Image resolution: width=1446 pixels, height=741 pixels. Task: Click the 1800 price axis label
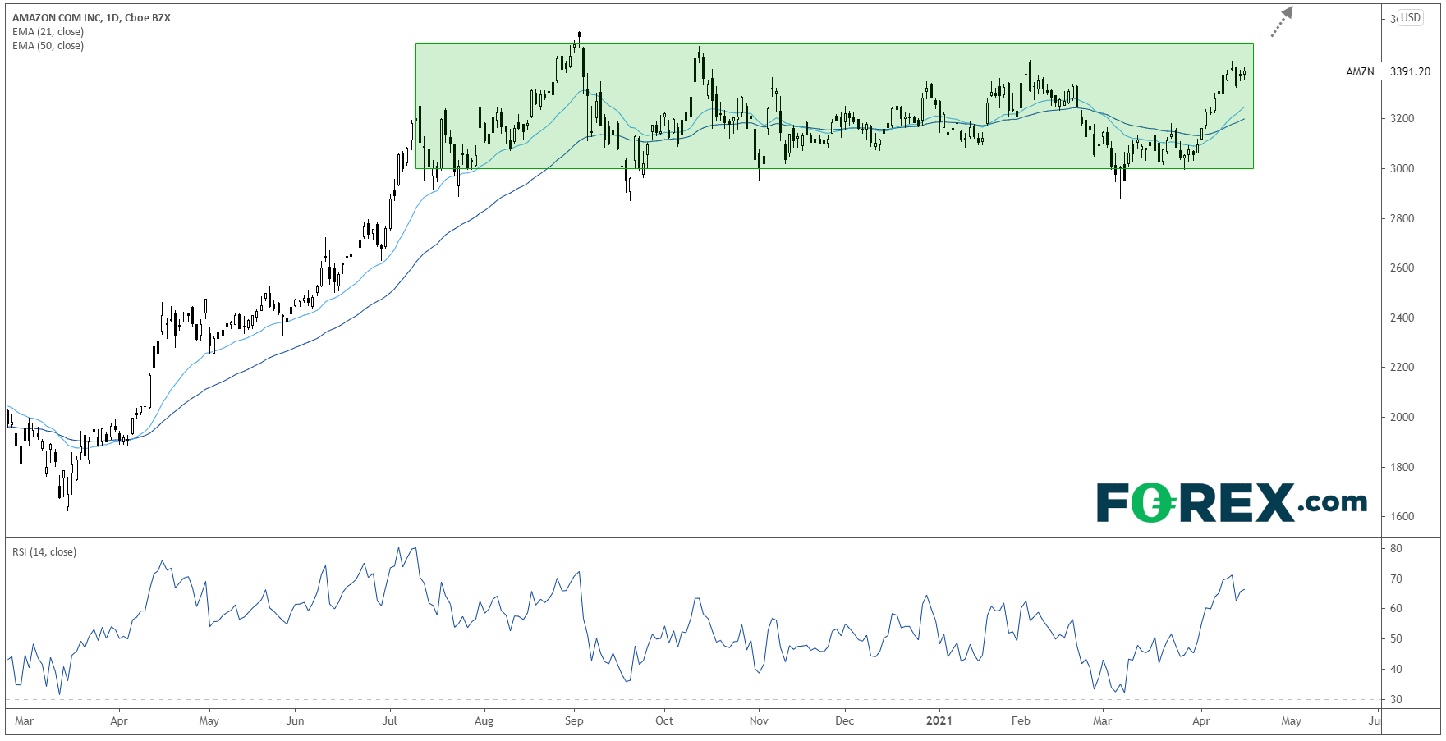(x=1402, y=467)
